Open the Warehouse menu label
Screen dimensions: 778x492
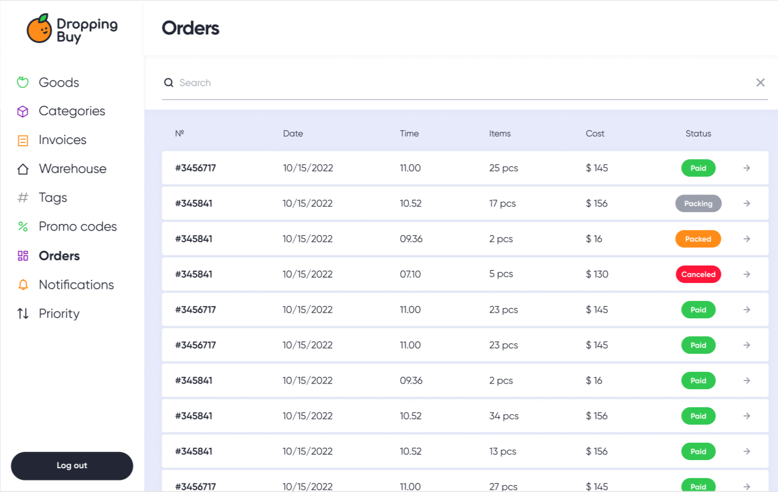tap(73, 169)
